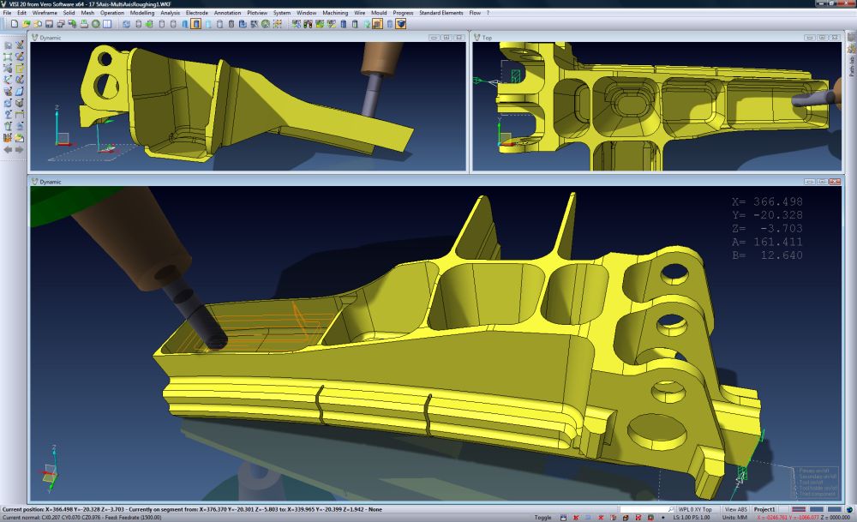Screen dimensions: 857x522
Task: Open the Analysis menu
Action: (x=170, y=13)
